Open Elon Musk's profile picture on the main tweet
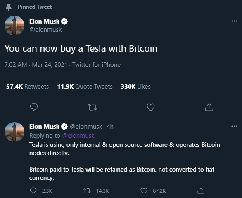 tap(14, 26)
